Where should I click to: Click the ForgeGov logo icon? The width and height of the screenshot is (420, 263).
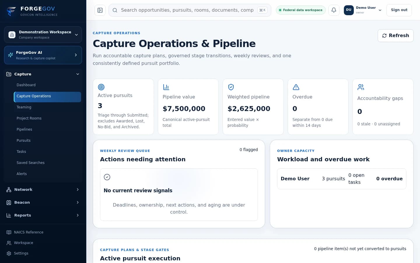tap(11, 11)
